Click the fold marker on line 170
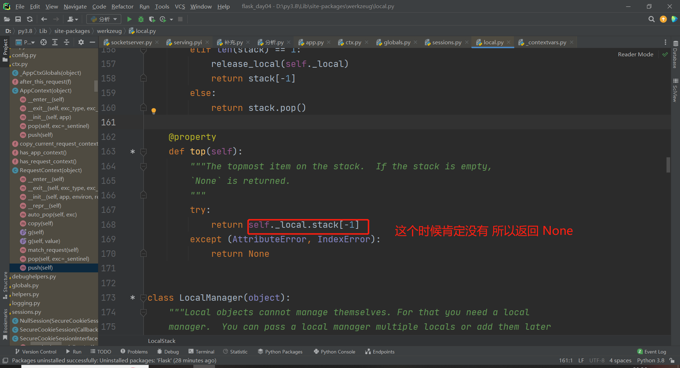Viewport: 680px width, 368px height. [x=143, y=254]
